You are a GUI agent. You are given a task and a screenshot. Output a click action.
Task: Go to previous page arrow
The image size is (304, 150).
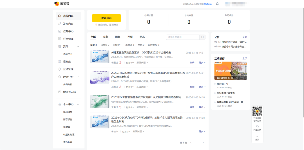coord(191,143)
